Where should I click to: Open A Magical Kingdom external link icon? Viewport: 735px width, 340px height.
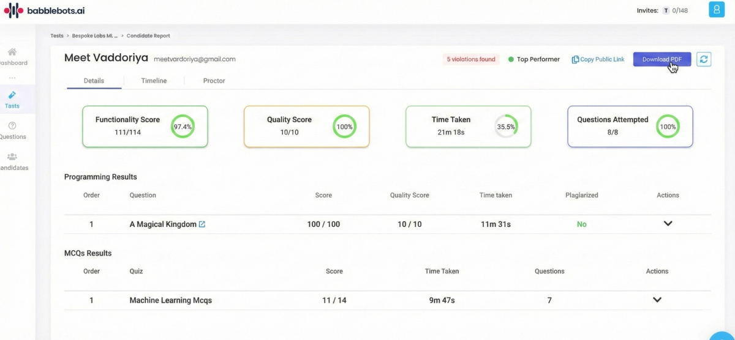point(202,224)
